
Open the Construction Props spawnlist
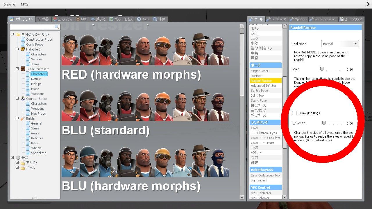(39, 39)
